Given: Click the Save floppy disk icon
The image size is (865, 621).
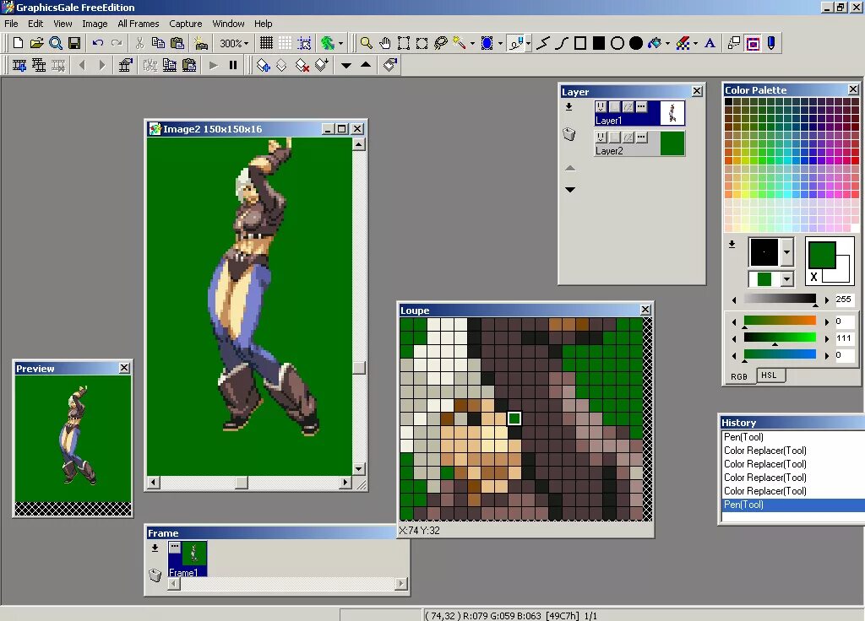Looking at the screenshot, I should click(74, 43).
